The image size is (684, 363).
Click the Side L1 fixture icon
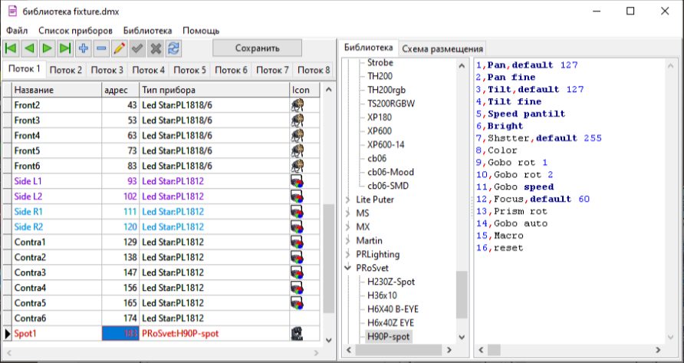coord(297,181)
